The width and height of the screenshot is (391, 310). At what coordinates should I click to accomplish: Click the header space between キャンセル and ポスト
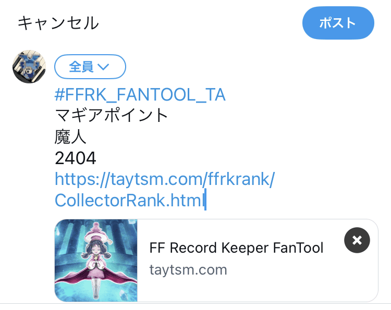point(201,23)
